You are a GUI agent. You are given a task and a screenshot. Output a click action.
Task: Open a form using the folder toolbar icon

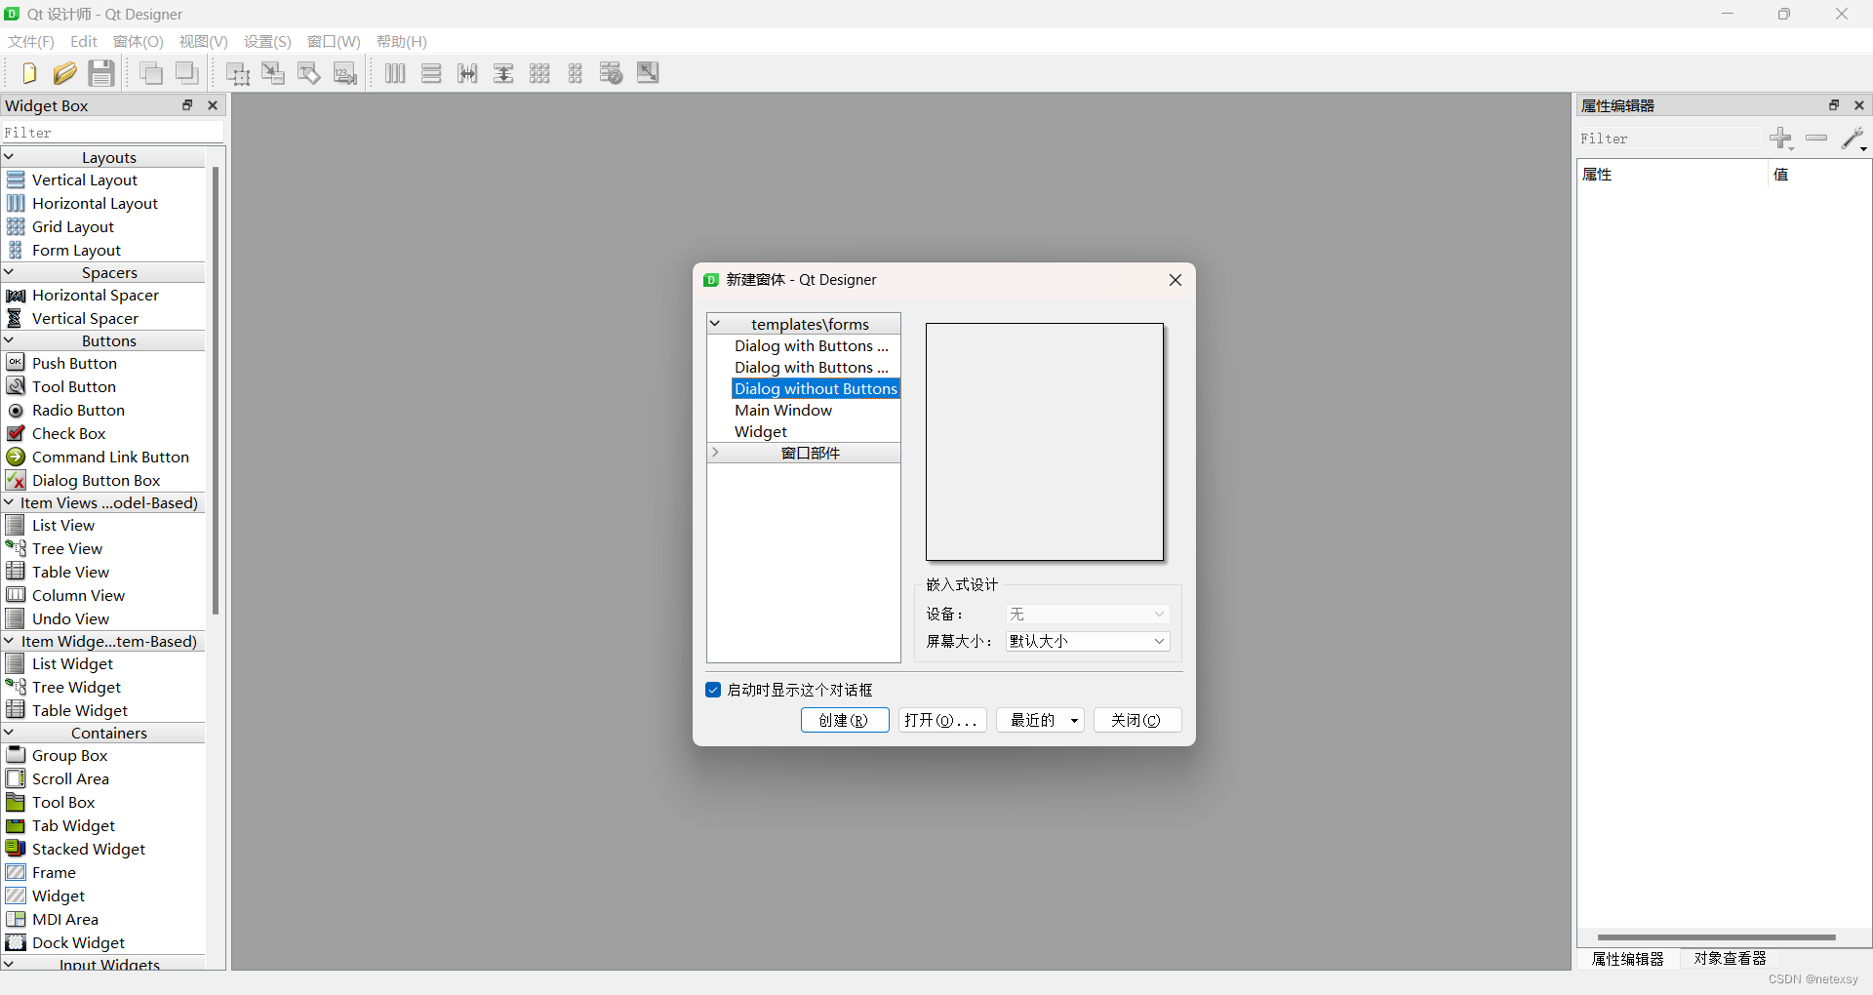64,72
